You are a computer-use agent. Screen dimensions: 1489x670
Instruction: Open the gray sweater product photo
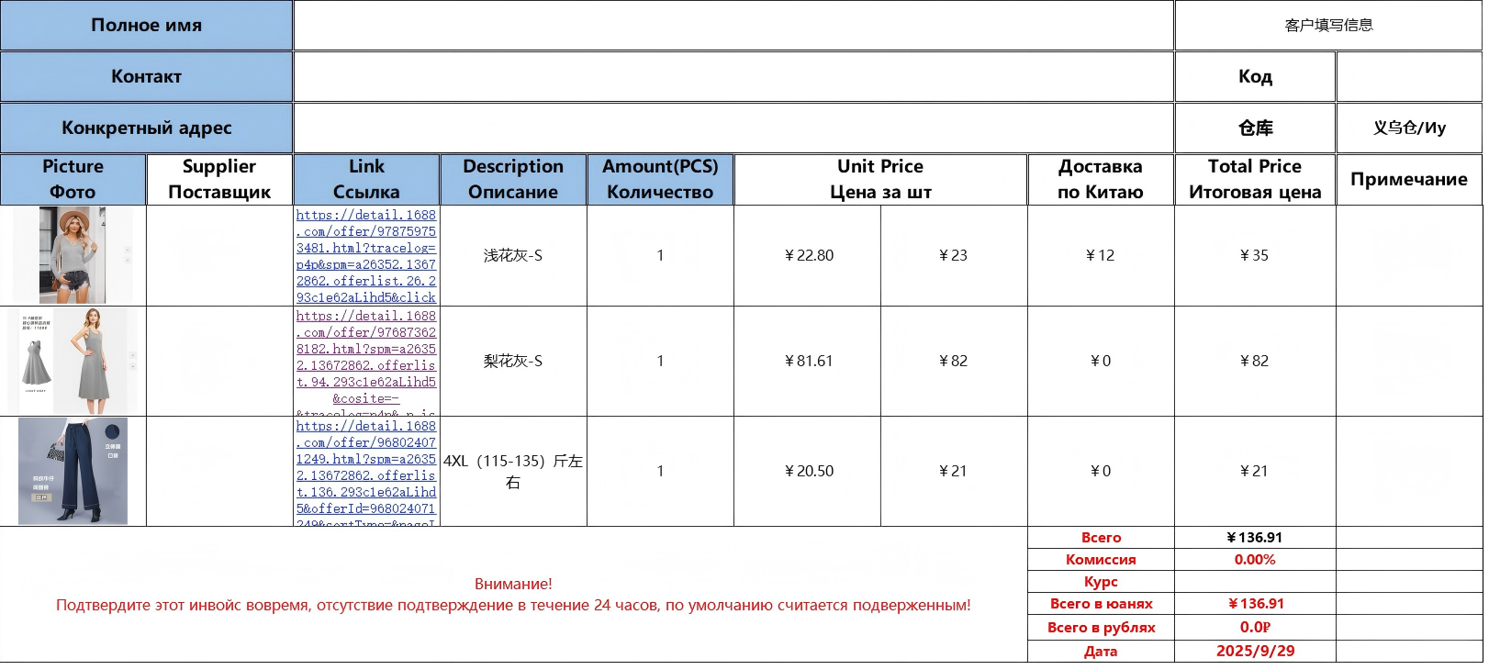[73, 255]
